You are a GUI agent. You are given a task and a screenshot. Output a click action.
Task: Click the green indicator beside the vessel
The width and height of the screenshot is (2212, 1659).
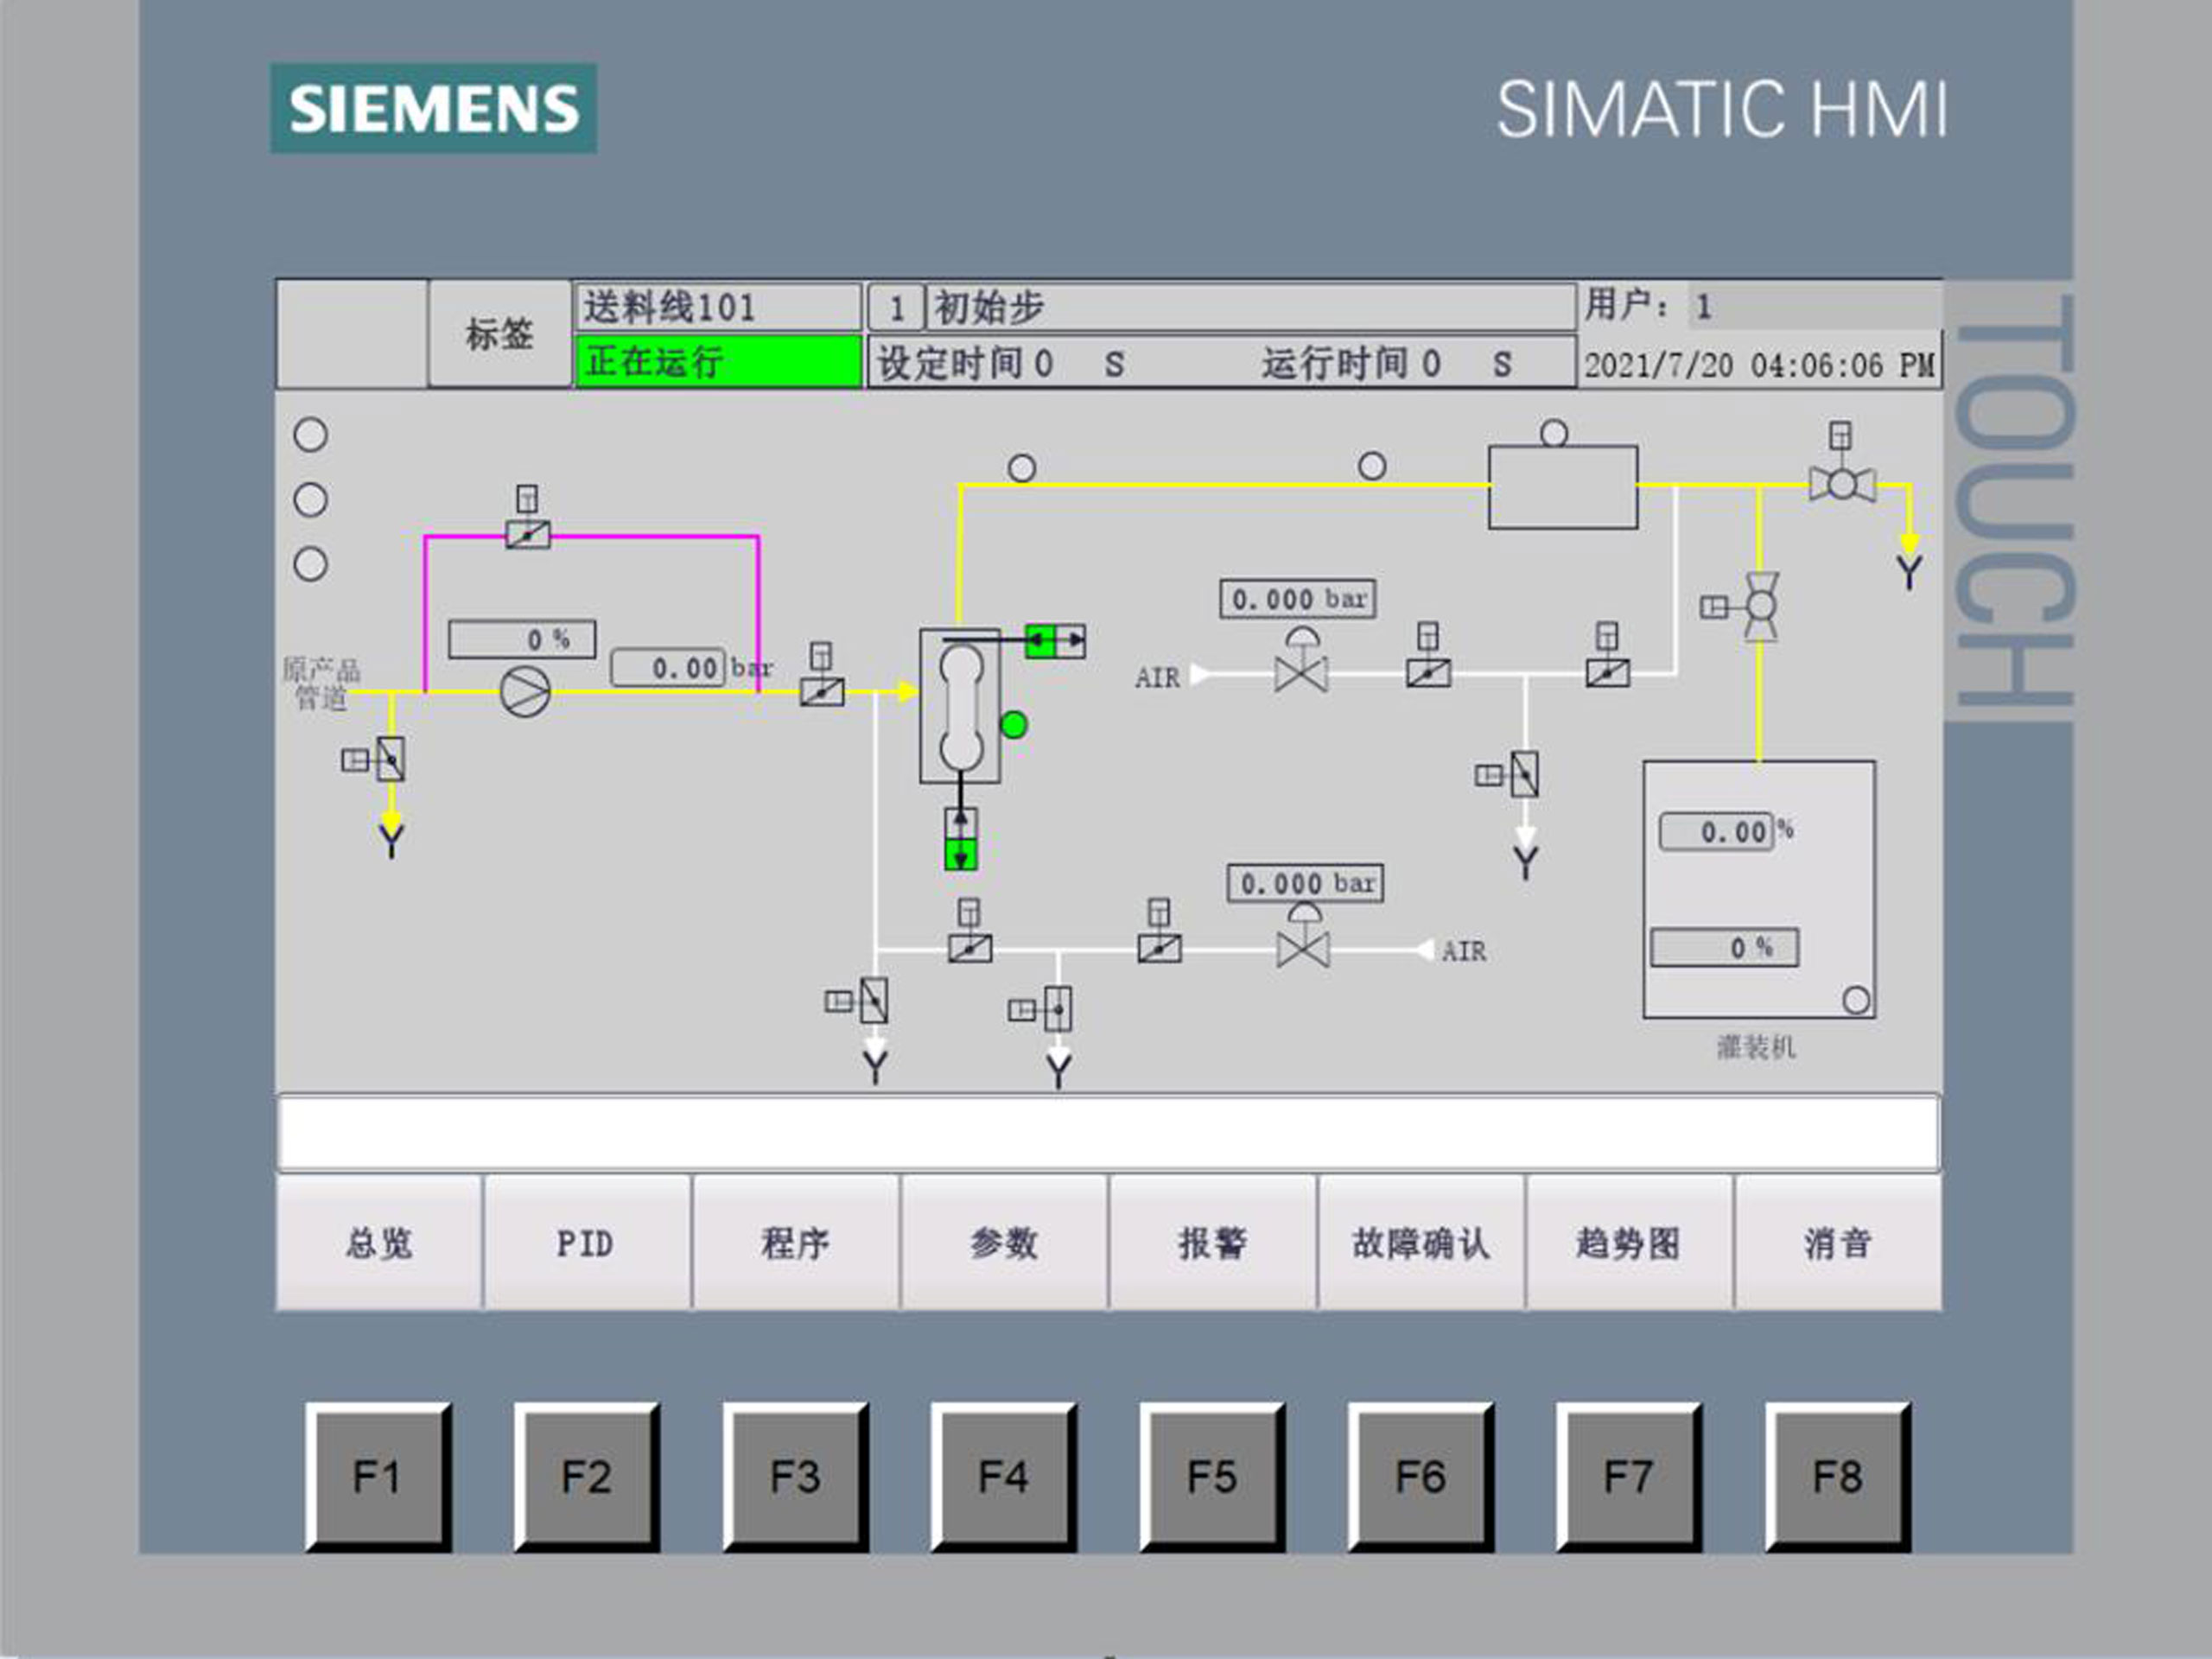pos(1014,725)
